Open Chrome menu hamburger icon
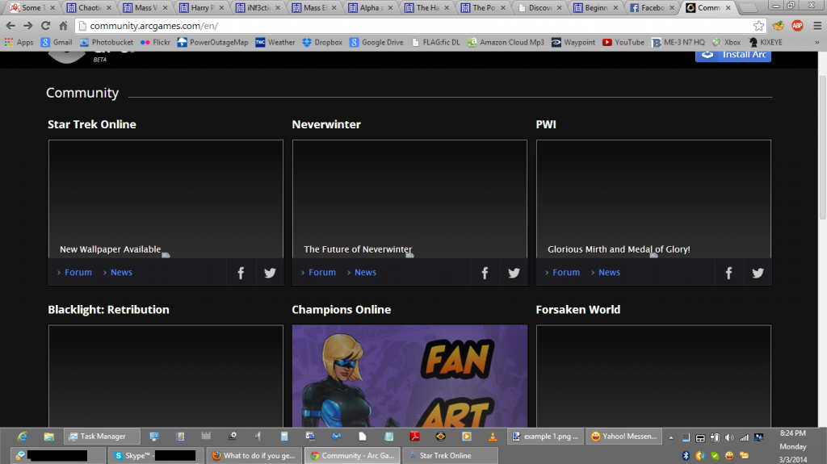The height and width of the screenshot is (464, 827). pyautogui.click(x=817, y=25)
